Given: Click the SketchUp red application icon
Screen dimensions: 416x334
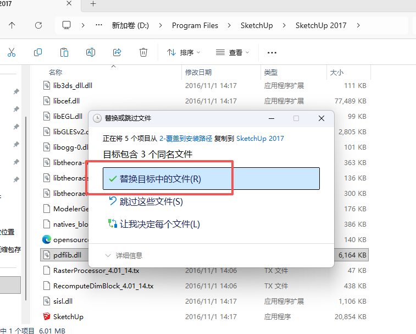Looking at the screenshot, I should point(46,316).
